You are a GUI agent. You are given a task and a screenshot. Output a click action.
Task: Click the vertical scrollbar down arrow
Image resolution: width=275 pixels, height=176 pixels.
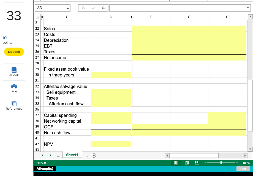coord(250,149)
